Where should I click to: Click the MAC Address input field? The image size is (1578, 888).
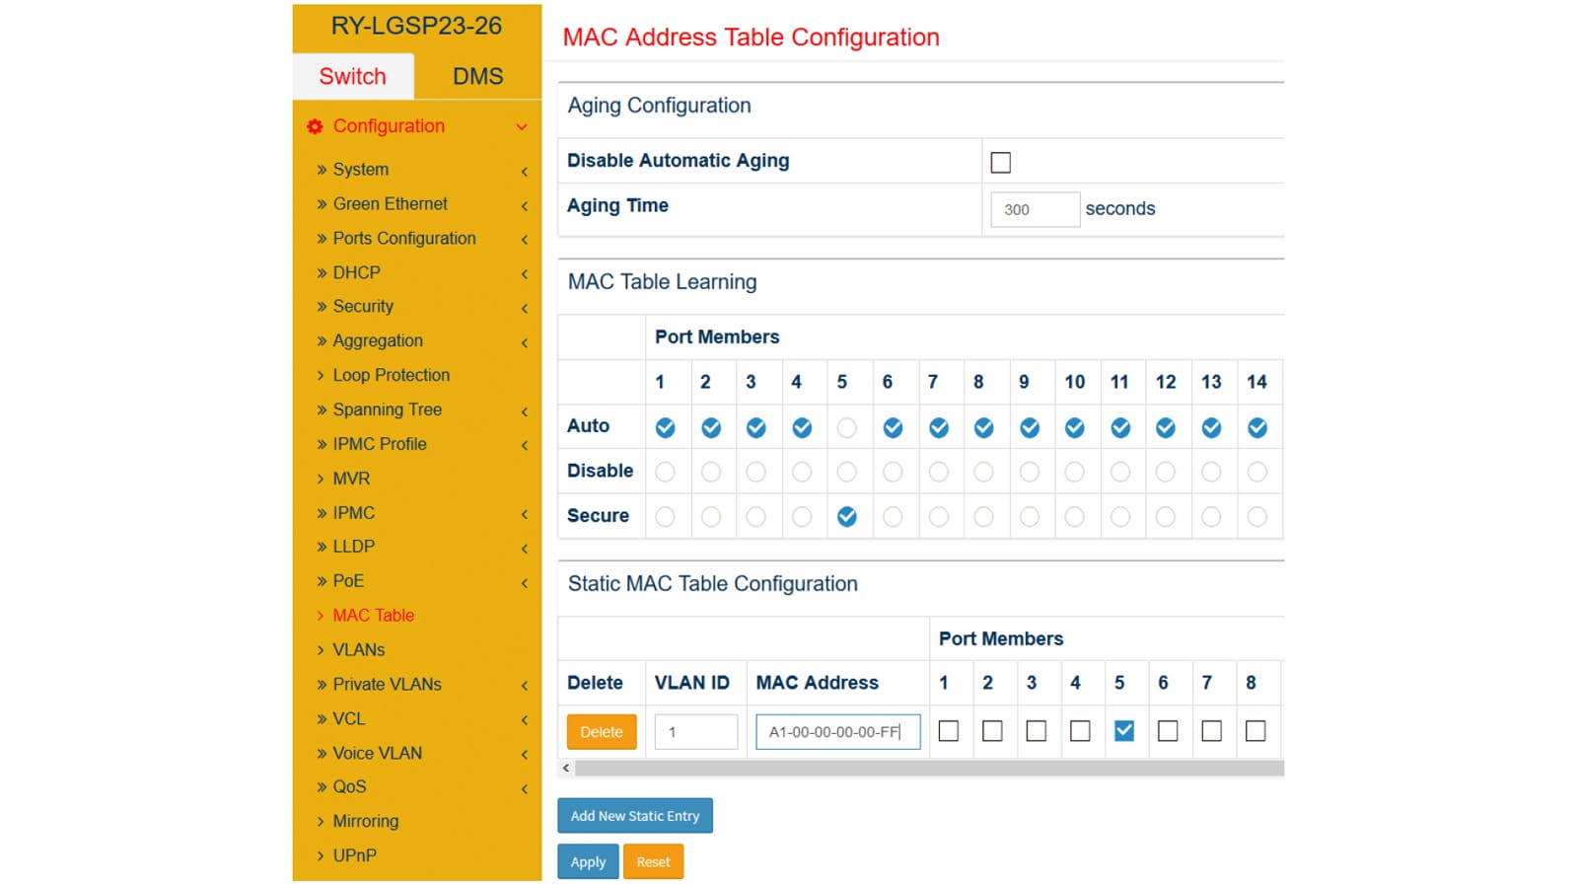point(837,732)
